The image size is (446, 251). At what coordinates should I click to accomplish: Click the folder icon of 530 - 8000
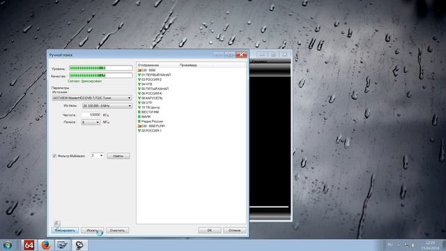(139, 70)
